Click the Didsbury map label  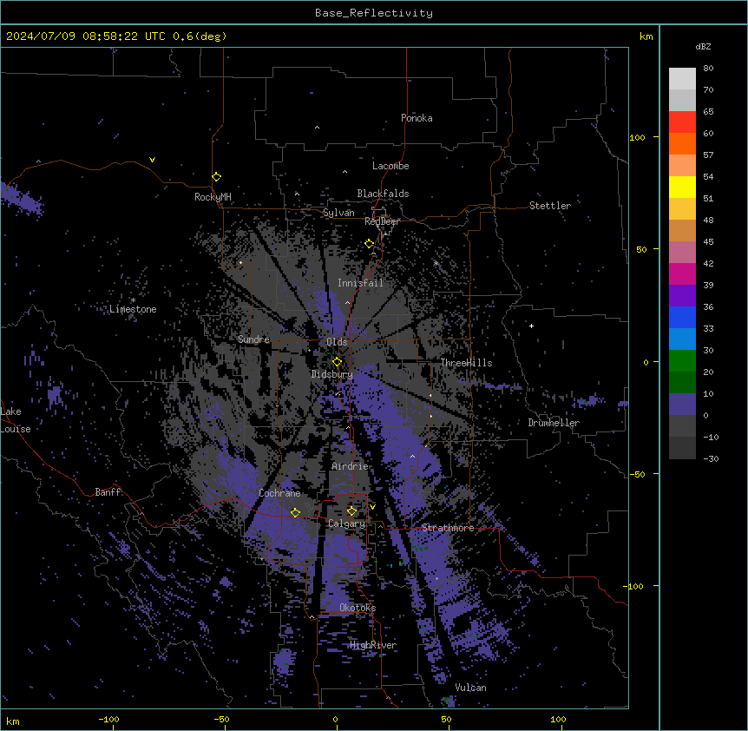[332, 374]
